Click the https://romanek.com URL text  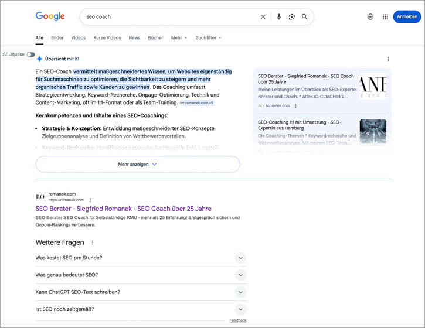(x=66, y=200)
